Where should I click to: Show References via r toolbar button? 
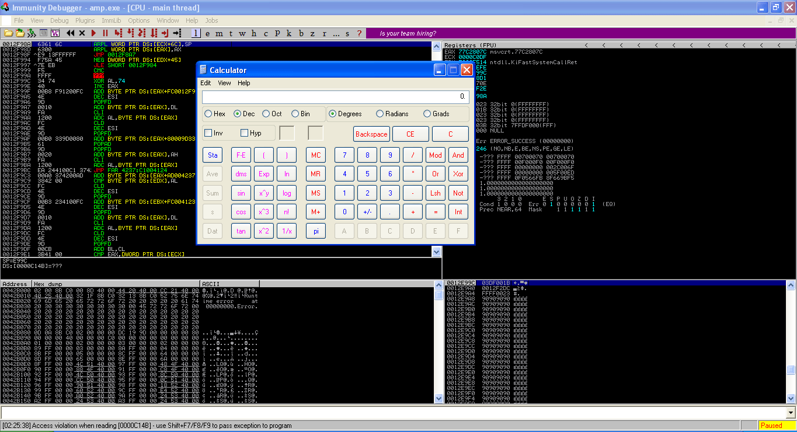coord(324,33)
